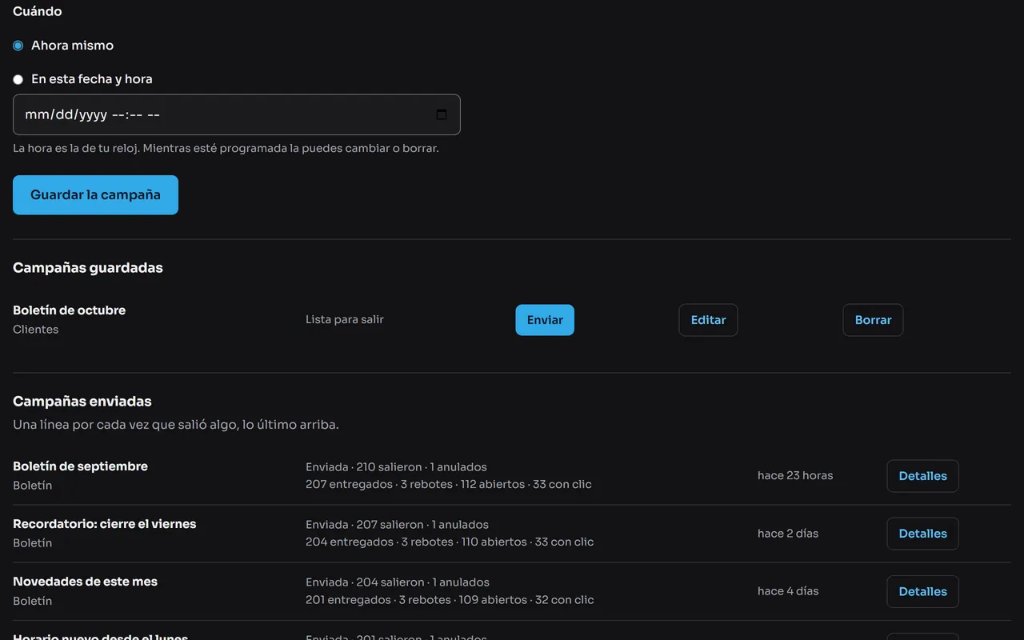Click the 'Guardar la campaña' button
The height and width of the screenshot is (640, 1024).
pyautogui.click(x=95, y=194)
